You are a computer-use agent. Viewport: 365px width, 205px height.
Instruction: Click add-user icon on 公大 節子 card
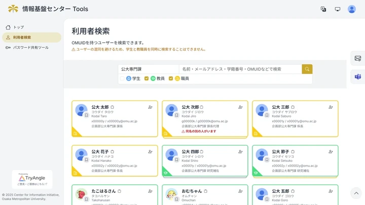[x=331, y=151]
